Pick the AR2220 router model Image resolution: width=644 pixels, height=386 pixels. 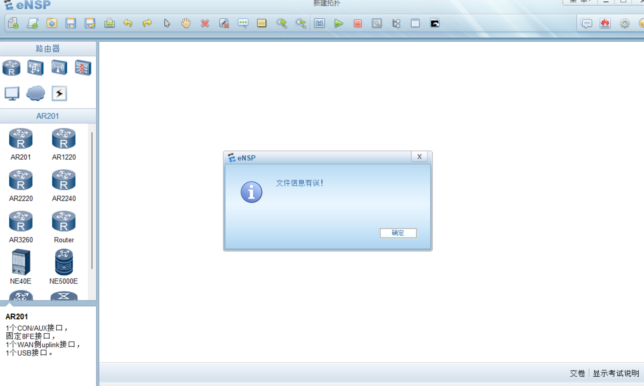pyautogui.click(x=21, y=186)
